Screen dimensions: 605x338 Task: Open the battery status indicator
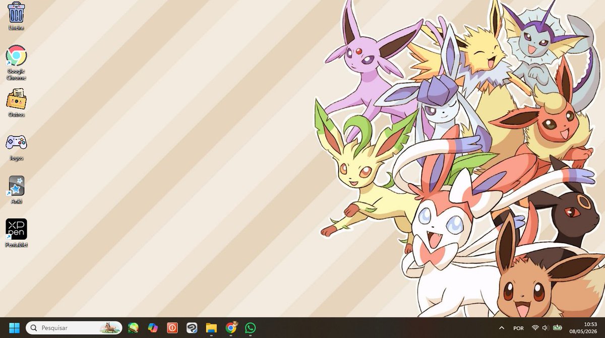558,328
